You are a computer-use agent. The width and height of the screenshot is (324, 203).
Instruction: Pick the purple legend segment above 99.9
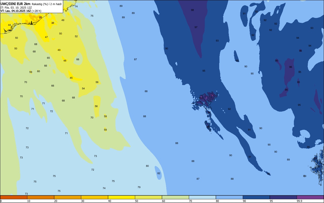coord(310,197)
